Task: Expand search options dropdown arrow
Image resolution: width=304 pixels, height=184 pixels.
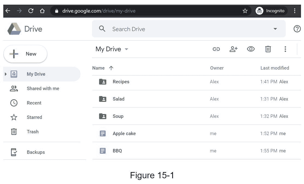Action: click(275, 29)
